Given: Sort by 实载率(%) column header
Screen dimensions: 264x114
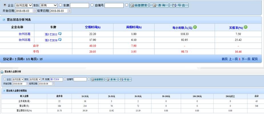Looking at the screenshot, I should pos(236,27).
